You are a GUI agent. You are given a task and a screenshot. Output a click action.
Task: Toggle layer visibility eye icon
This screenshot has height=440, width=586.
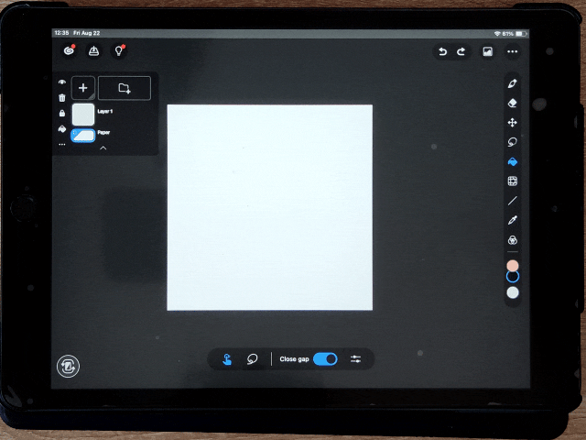pyautogui.click(x=62, y=82)
